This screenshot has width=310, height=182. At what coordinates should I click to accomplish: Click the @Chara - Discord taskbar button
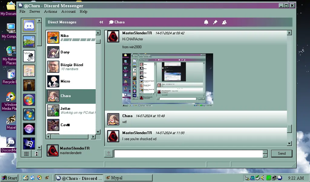(x=79, y=178)
